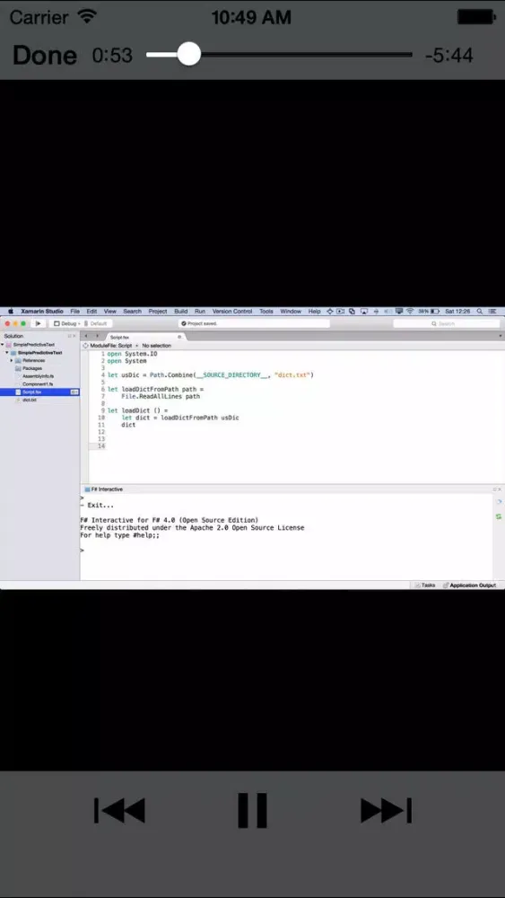Open the ModuleFile: Script breadcrumb
The height and width of the screenshot is (898, 505).
pos(110,346)
